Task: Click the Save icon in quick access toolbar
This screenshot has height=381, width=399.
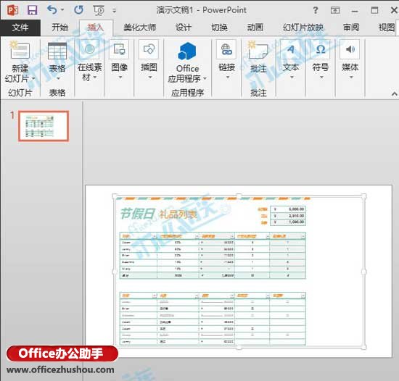Action: click(x=33, y=10)
